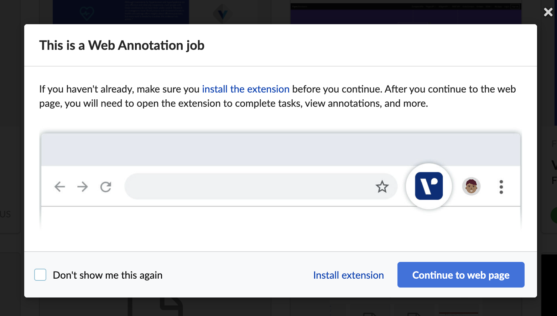This screenshot has height=316, width=557.
Task: Click the bookmark star icon
Action: pos(382,186)
